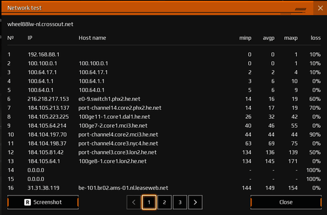Viewport: 327px width, 215px height.
Task: Go to the previous page arrow
Action: click(x=134, y=202)
